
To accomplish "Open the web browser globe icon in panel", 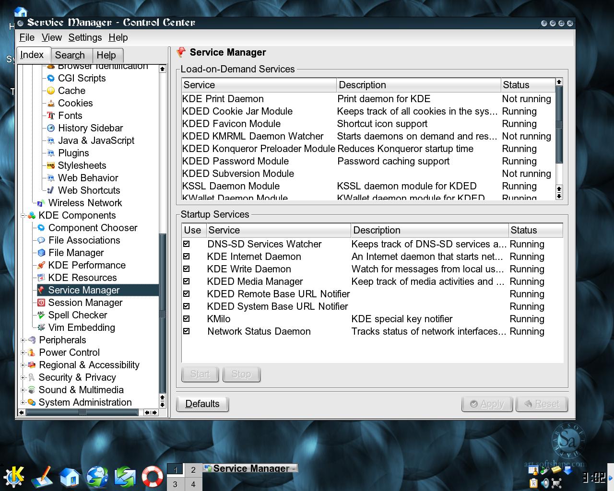I will 97,477.
